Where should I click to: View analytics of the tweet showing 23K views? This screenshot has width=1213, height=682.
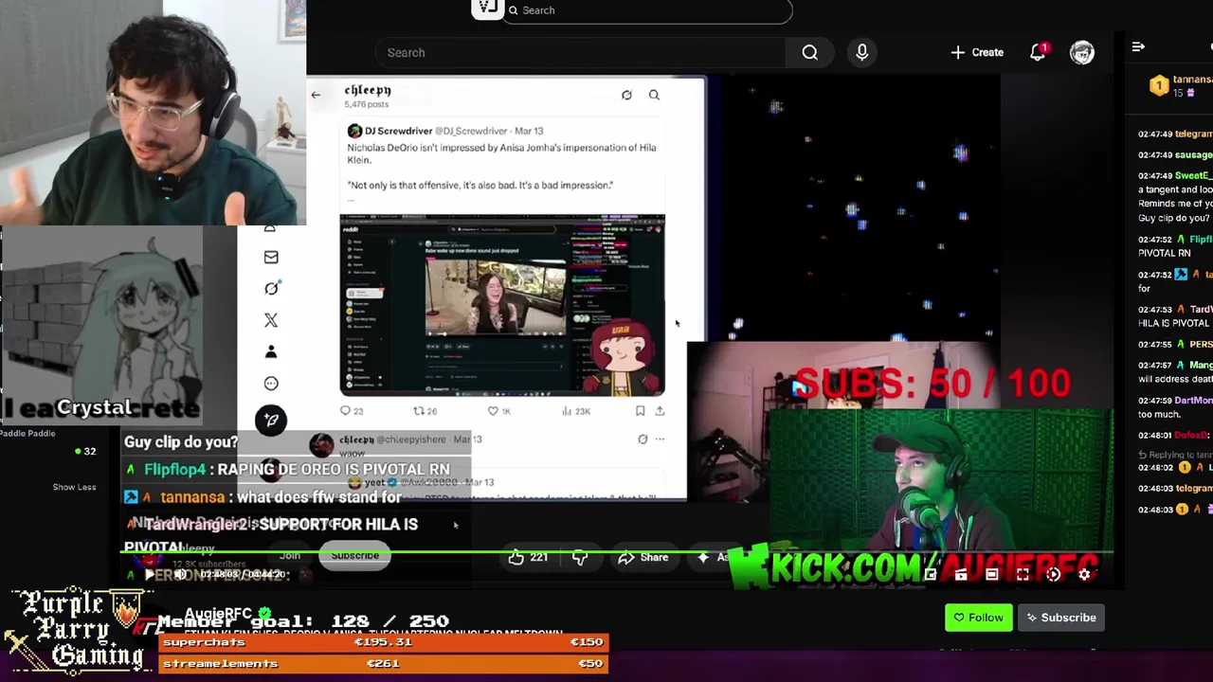click(575, 411)
